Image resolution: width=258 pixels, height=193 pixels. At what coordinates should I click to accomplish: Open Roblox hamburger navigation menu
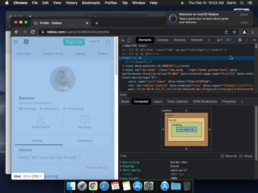tap(16, 42)
